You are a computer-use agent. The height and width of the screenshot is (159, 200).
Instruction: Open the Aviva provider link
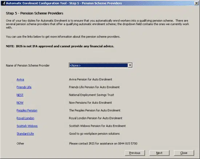[20, 79]
